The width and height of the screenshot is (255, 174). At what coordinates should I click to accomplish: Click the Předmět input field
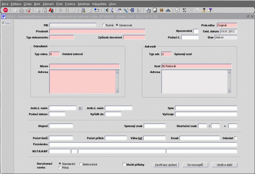97,31
